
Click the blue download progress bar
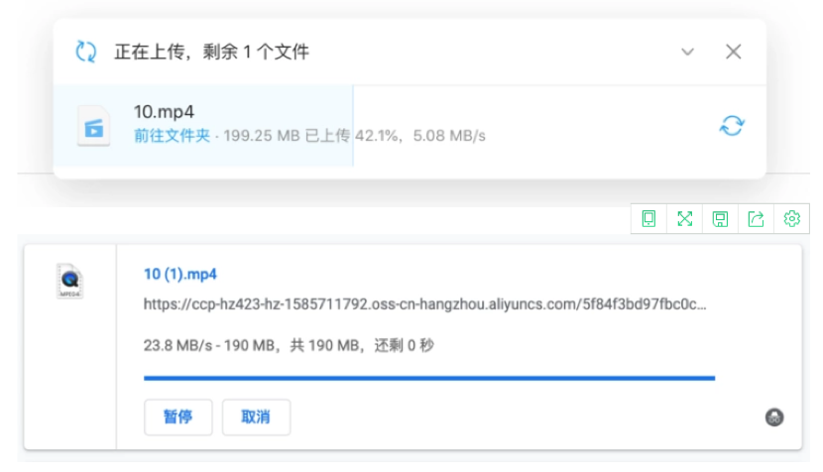[429, 378]
